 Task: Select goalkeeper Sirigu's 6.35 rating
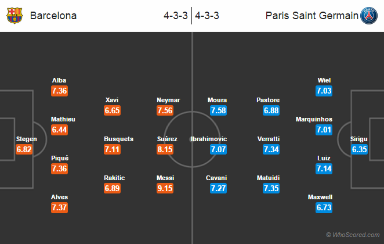(x=358, y=150)
